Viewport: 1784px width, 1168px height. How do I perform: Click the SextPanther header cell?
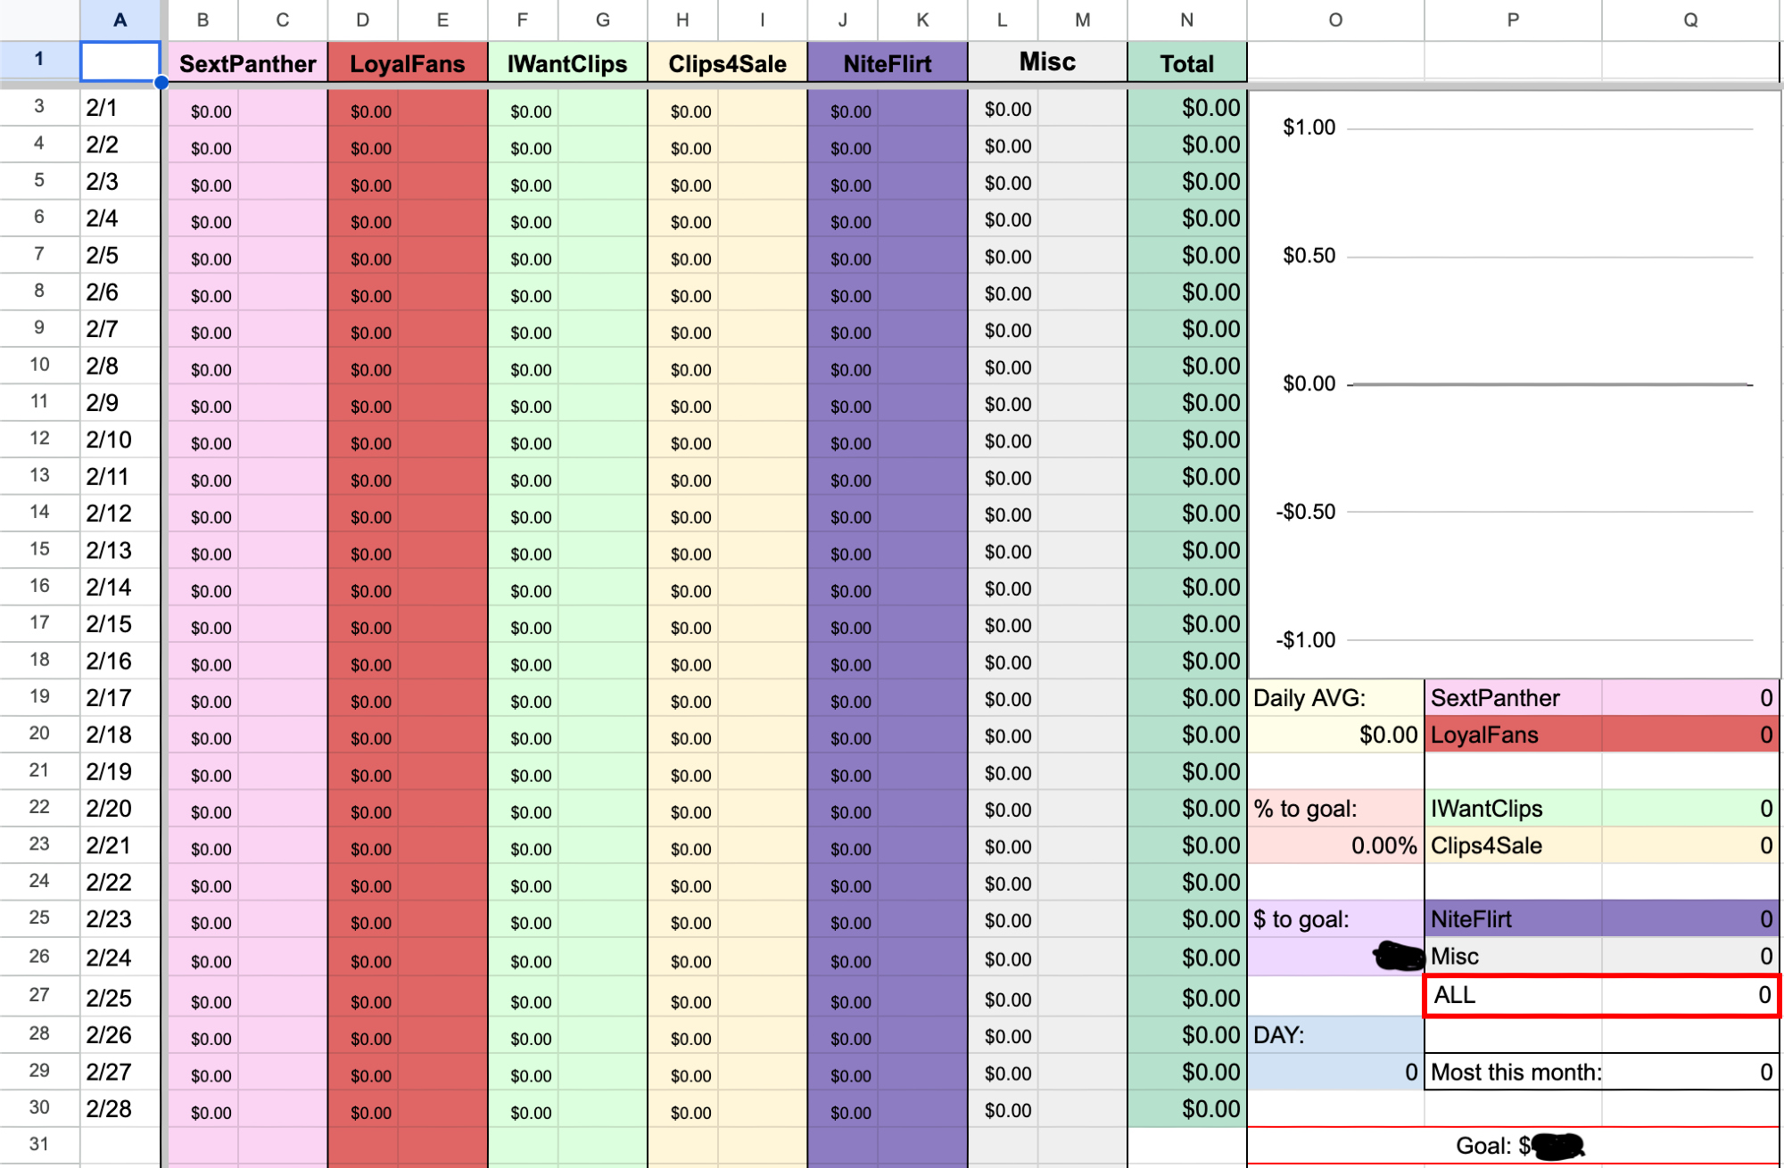click(247, 63)
